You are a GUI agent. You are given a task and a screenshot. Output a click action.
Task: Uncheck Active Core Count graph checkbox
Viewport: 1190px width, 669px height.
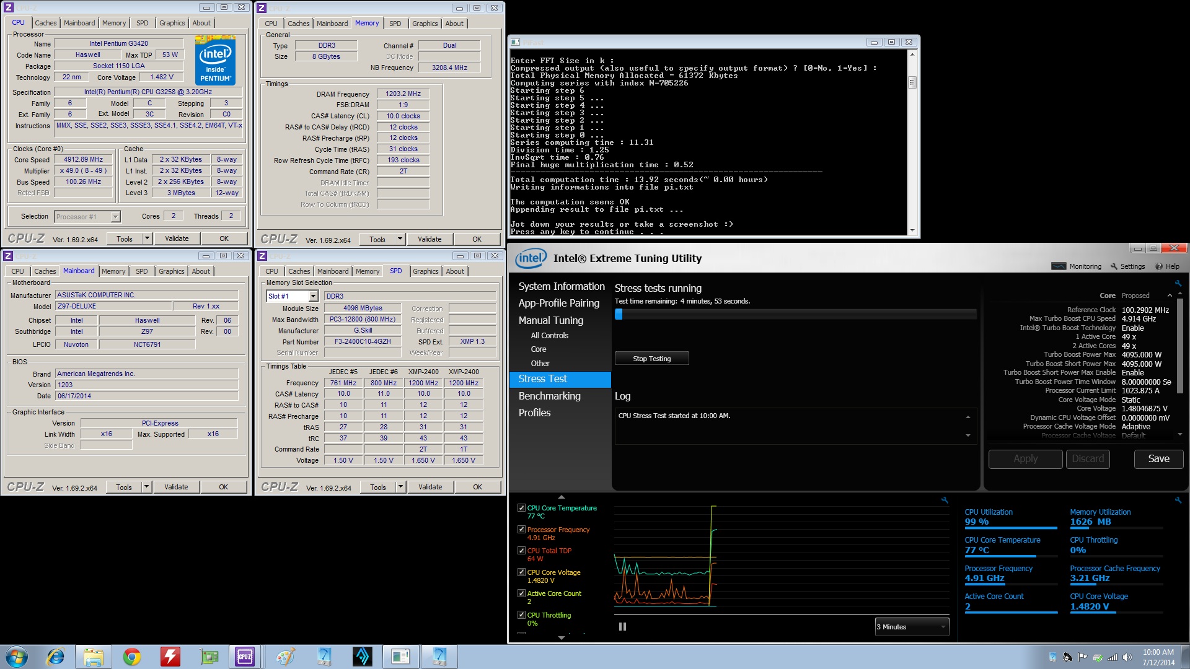click(521, 593)
